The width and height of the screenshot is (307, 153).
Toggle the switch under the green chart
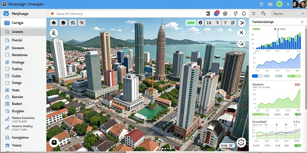click(298, 114)
